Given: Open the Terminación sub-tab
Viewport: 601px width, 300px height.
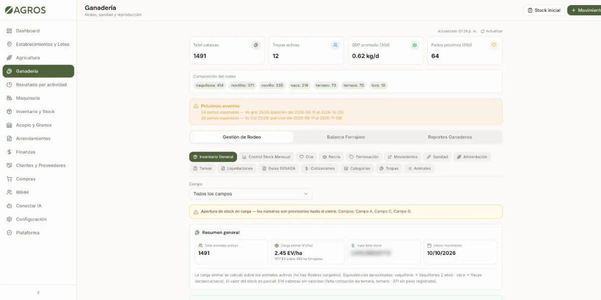Looking at the screenshot, I should [x=364, y=157].
